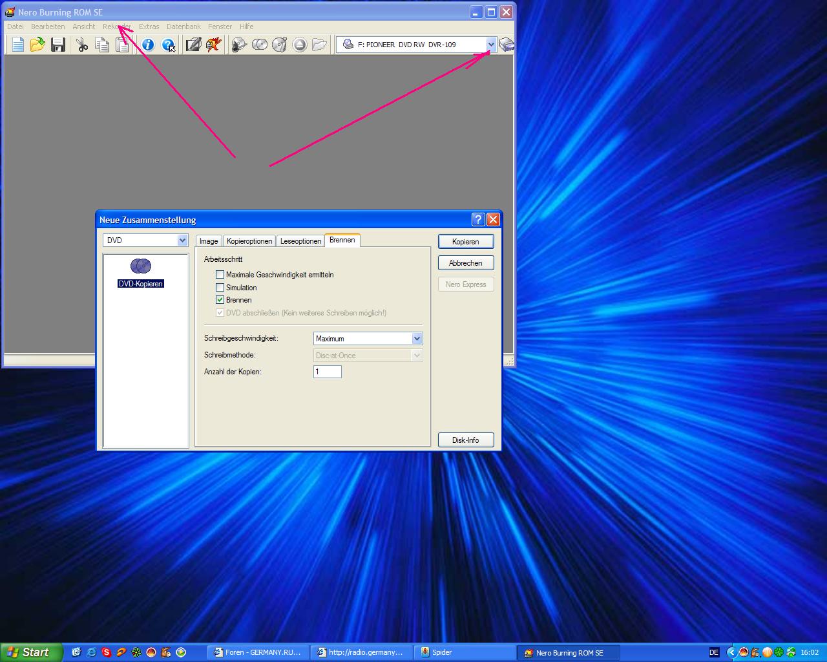
Task: Click the Choose recorder icon beside drive list
Action: 507,45
